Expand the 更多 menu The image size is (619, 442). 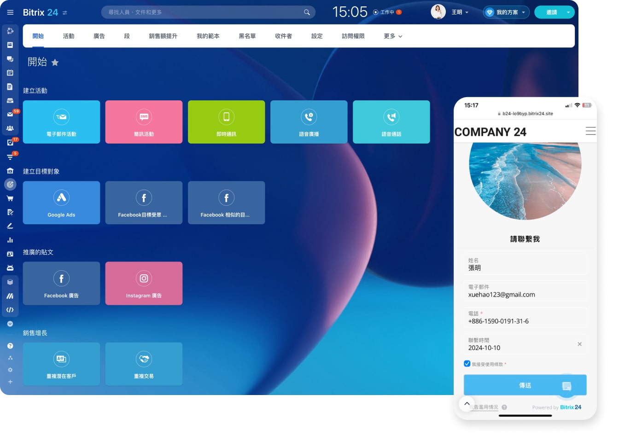(392, 36)
